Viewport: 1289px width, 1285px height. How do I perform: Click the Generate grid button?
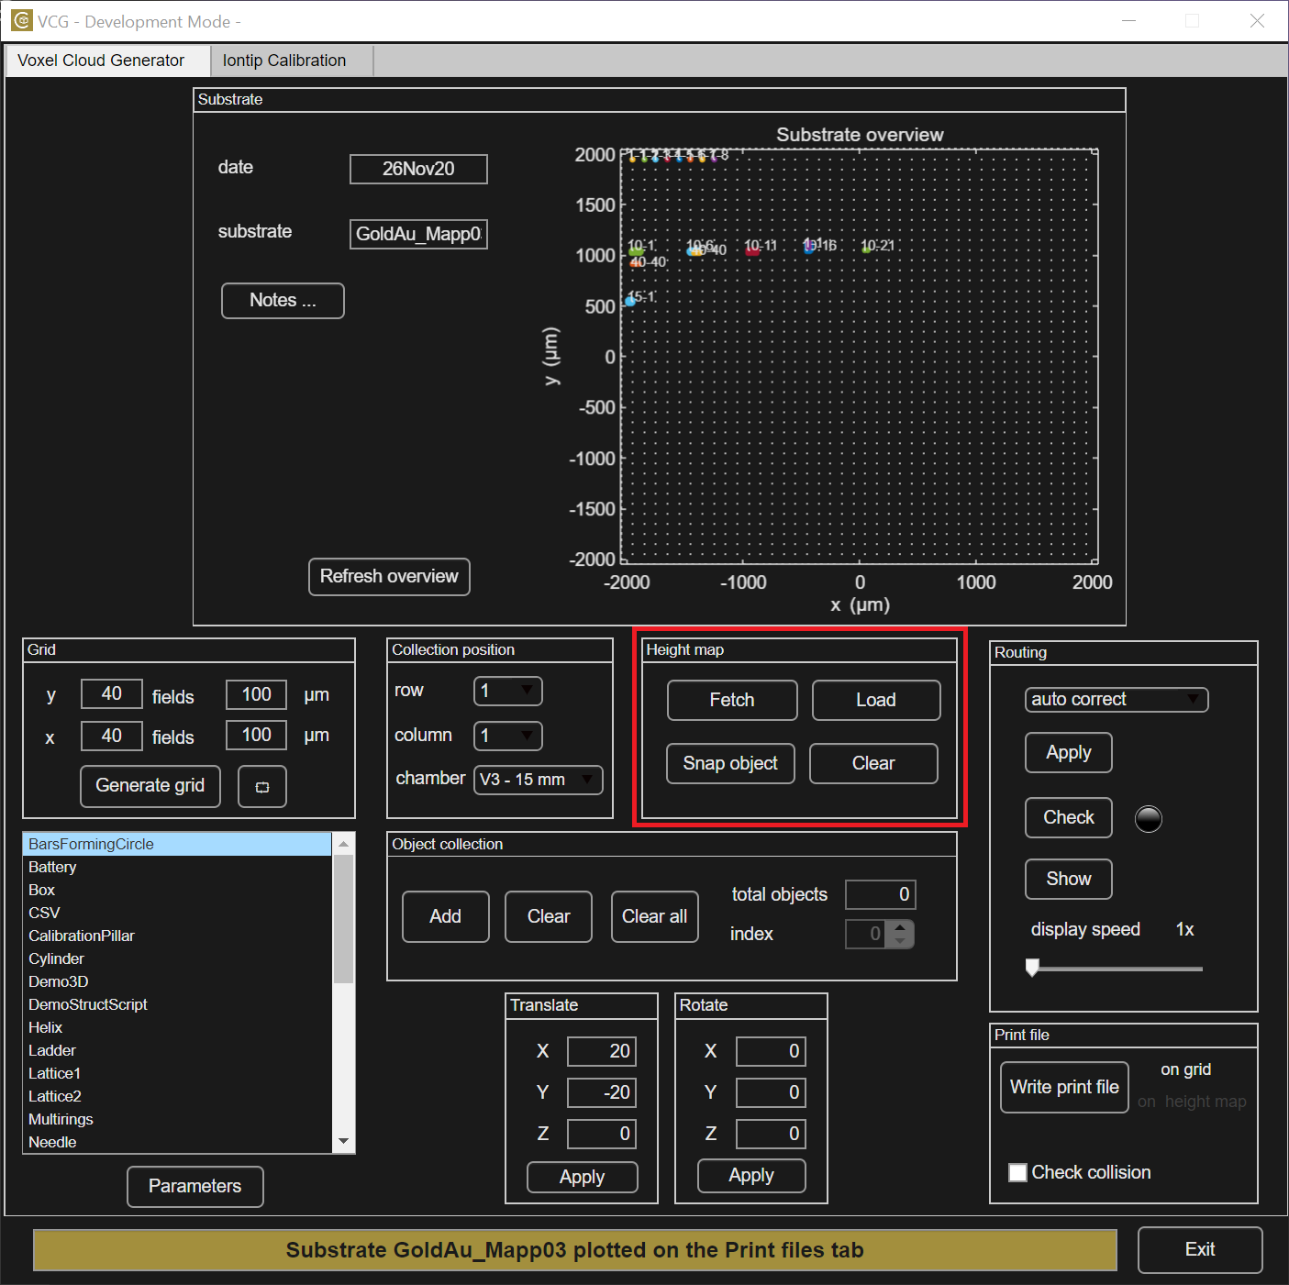150,786
